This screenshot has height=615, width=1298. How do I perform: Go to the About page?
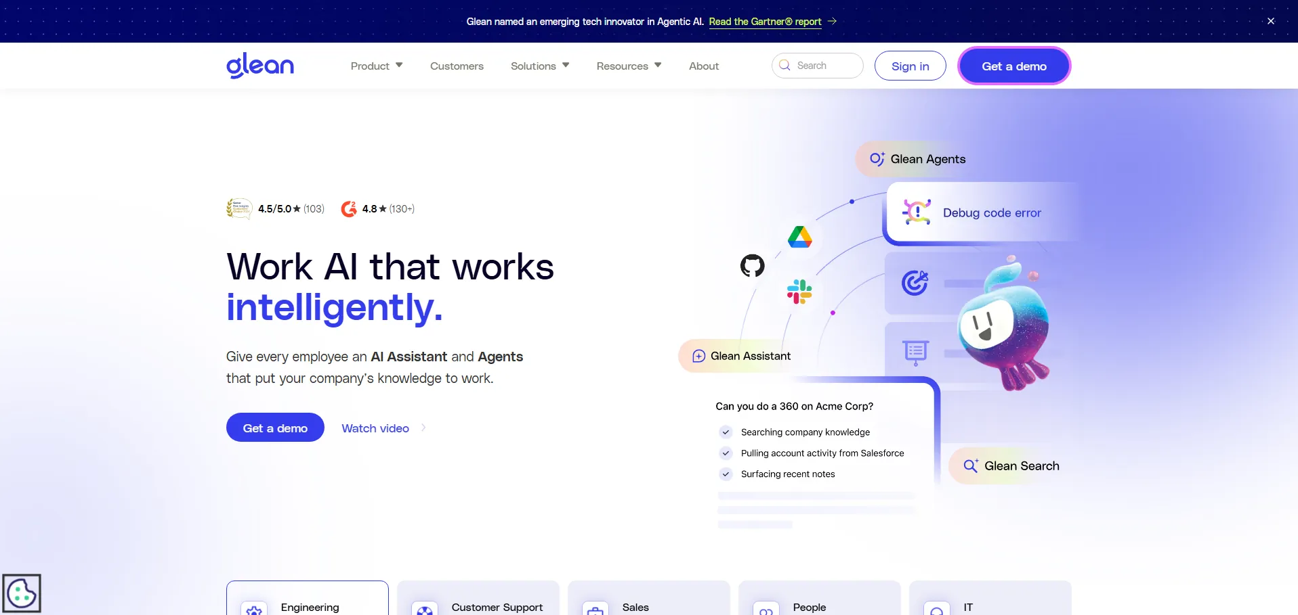[704, 66]
